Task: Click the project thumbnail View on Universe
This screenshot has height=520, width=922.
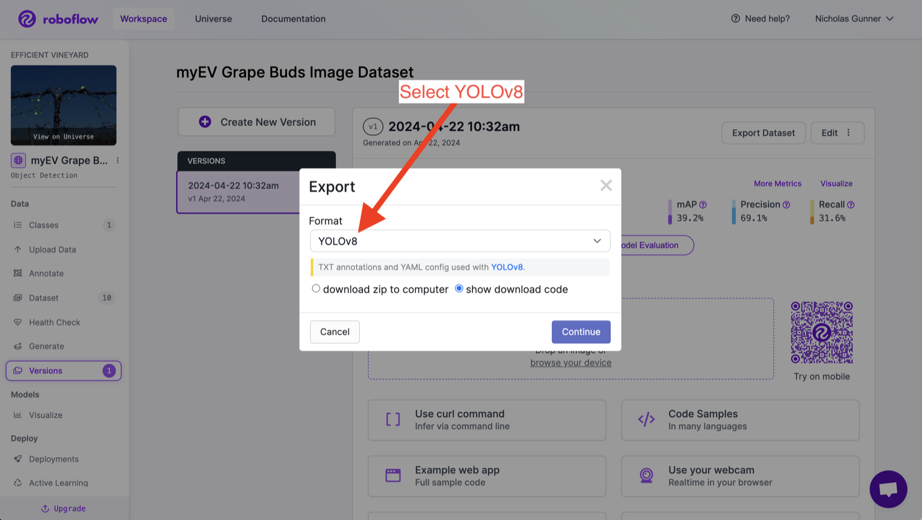Action: point(63,105)
